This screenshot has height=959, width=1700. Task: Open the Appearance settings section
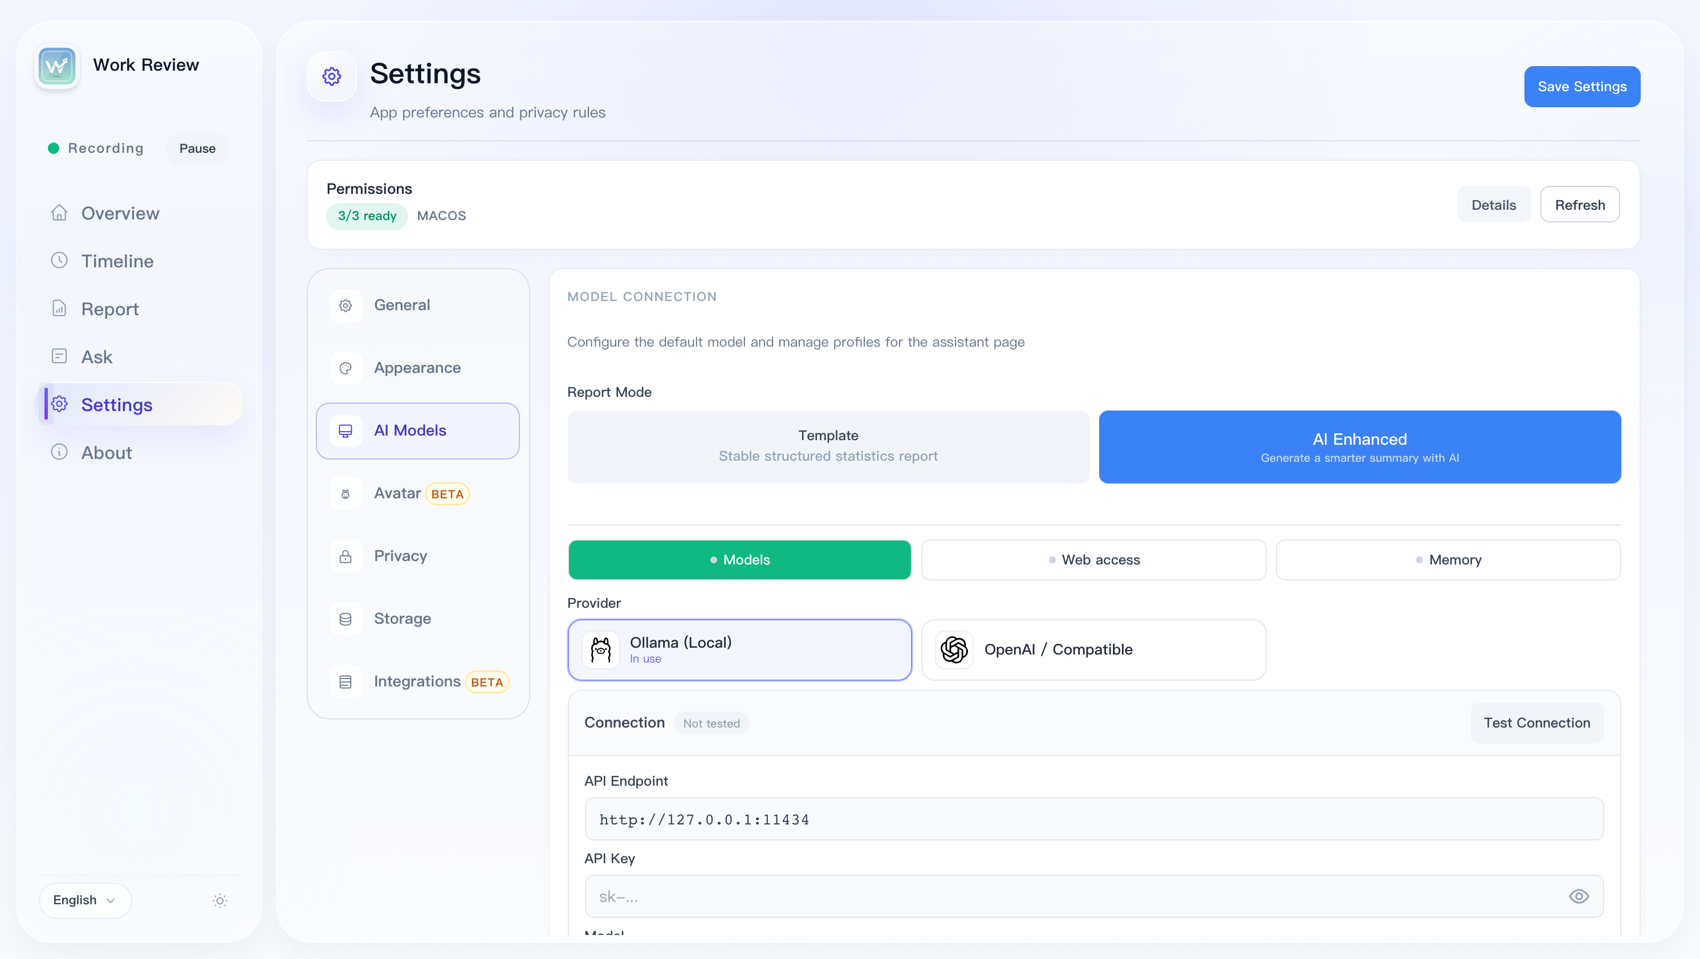coord(418,368)
